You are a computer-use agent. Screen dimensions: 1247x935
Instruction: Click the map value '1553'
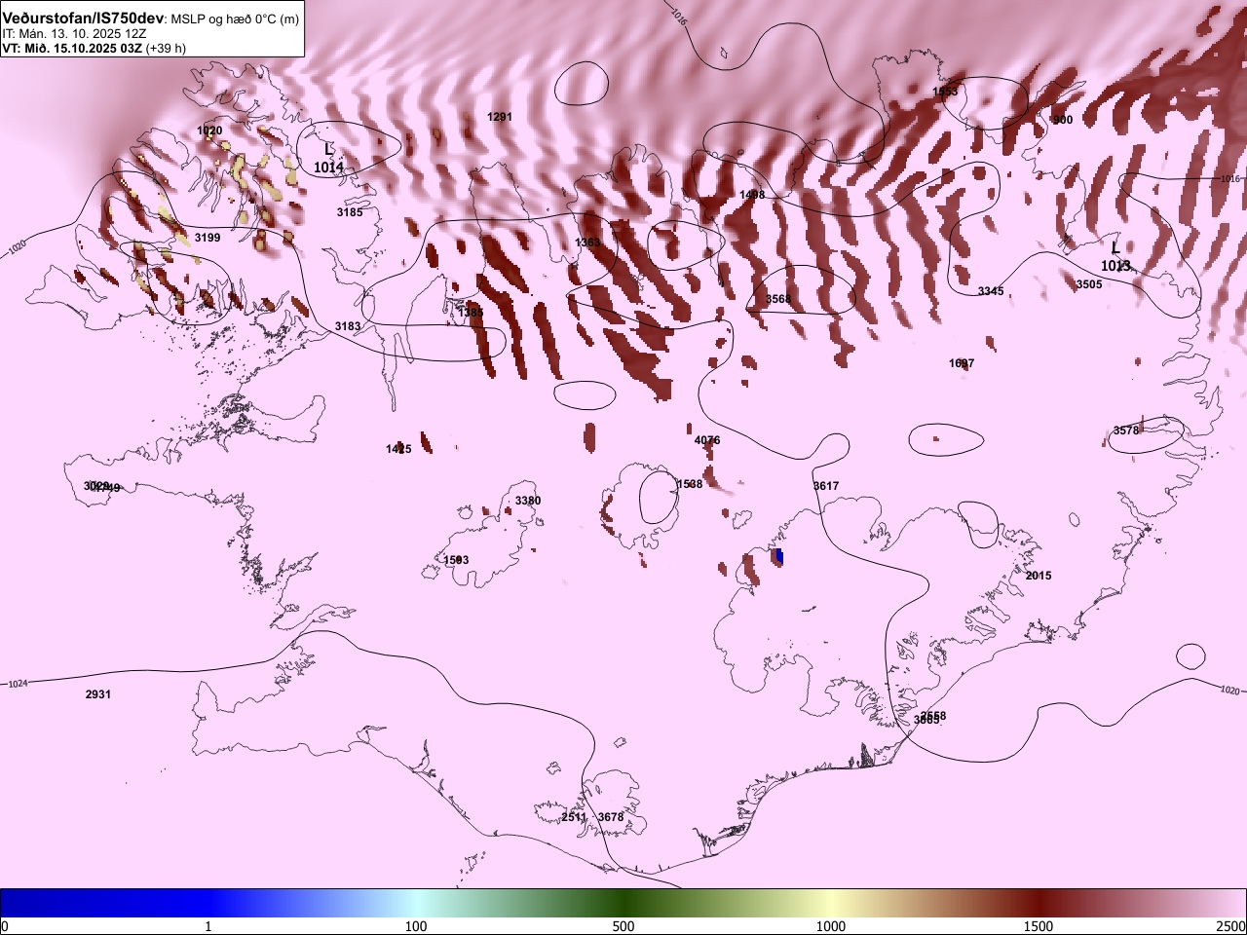pos(945,92)
